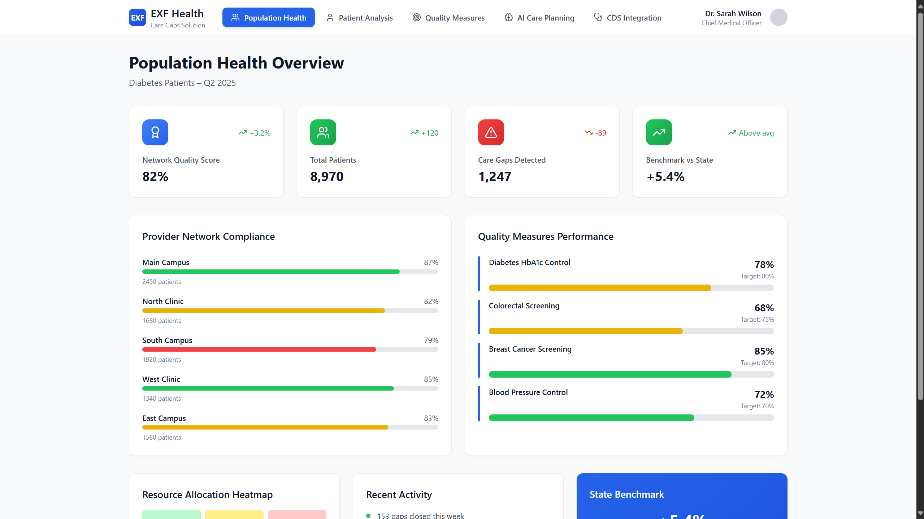Open the Population Health tab
The height and width of the screenshot is (519, 924).
tap(268, 17)
